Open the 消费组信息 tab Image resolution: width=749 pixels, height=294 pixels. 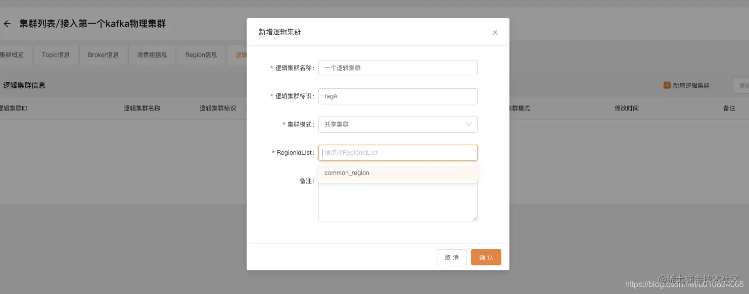point(152,55)
